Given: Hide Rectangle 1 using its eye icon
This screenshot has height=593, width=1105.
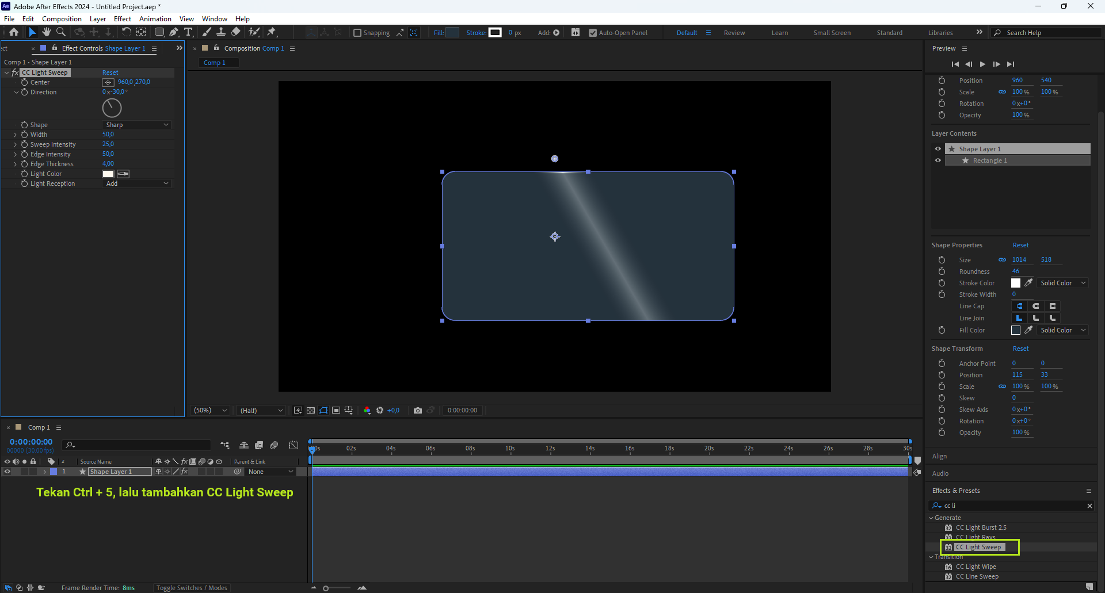Looking at the screenshot, I should pyautogui.click(x=938, y=160).
